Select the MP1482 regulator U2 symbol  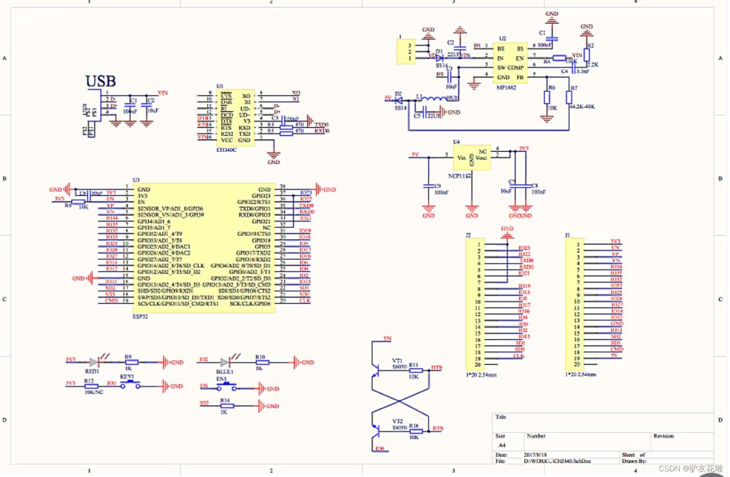pyautogui.click(x=510, y=63)
